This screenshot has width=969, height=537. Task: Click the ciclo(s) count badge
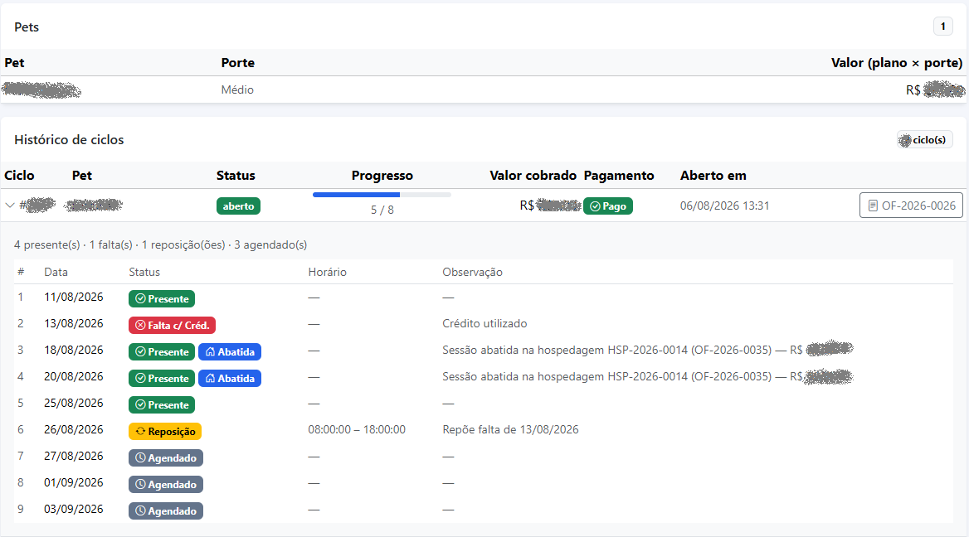click(x=924, y=140)
